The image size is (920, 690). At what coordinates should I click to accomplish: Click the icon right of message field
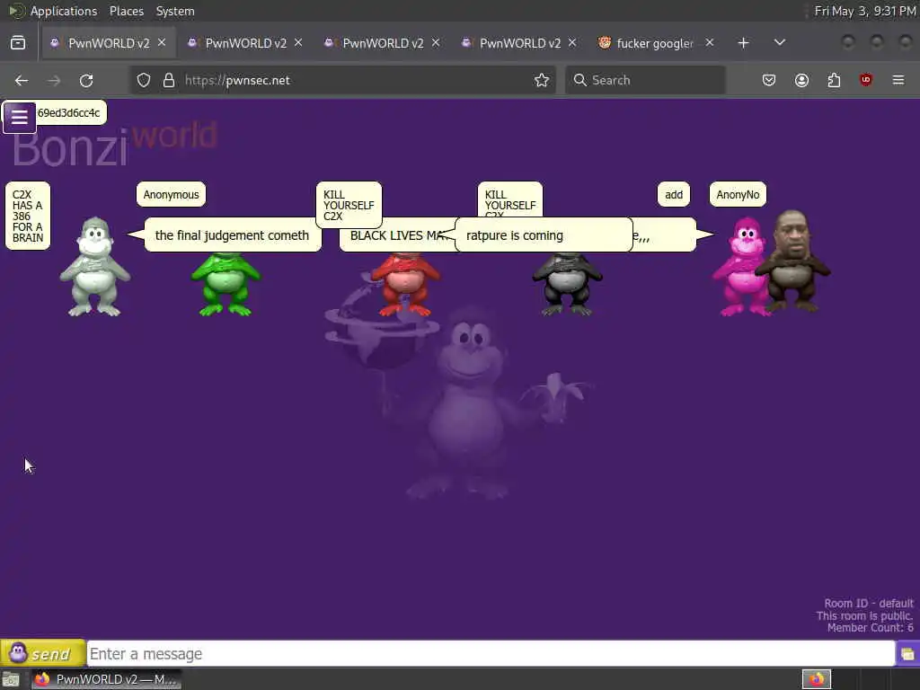coord(907,654)
